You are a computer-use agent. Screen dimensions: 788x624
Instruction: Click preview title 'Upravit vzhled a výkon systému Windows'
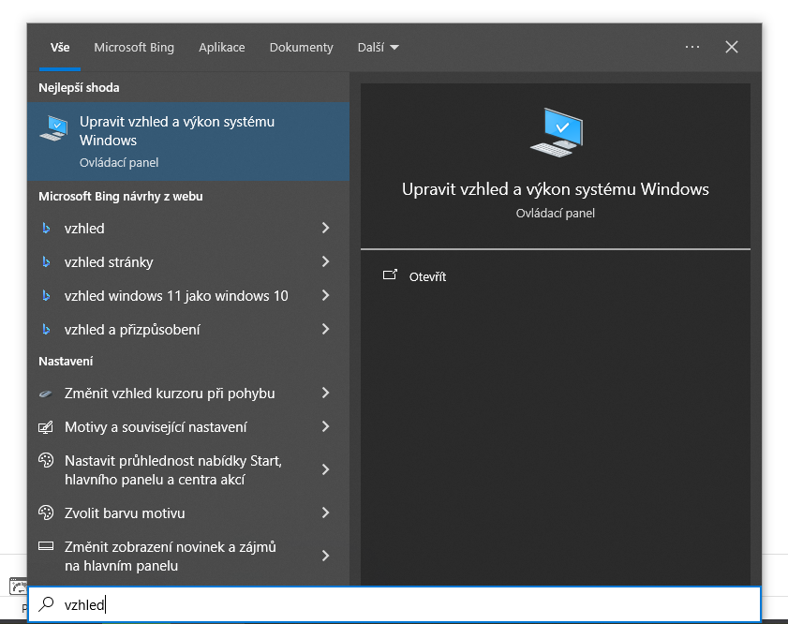click(556, 189)
